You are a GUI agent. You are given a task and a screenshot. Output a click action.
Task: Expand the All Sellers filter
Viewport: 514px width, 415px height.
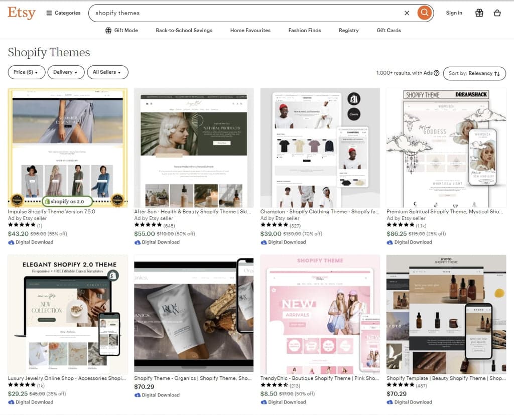point(107,72)
